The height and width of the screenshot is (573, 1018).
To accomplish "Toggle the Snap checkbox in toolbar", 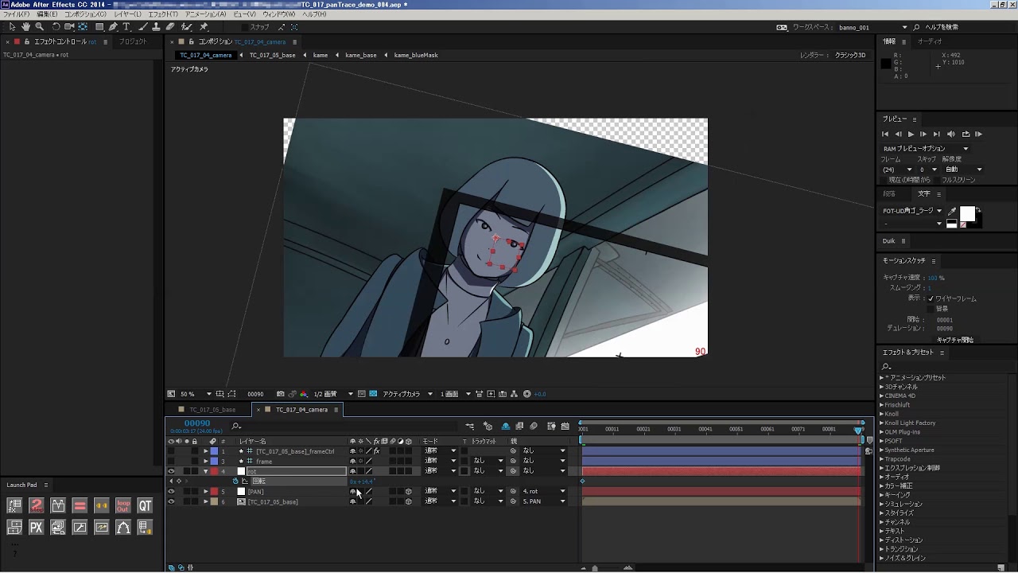I will tap(245, 27).
